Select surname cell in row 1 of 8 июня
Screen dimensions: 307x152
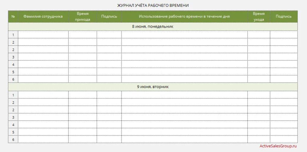(x=43, y=35)
